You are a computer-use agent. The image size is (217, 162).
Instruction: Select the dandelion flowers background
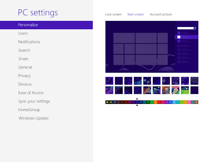[147, 81]
